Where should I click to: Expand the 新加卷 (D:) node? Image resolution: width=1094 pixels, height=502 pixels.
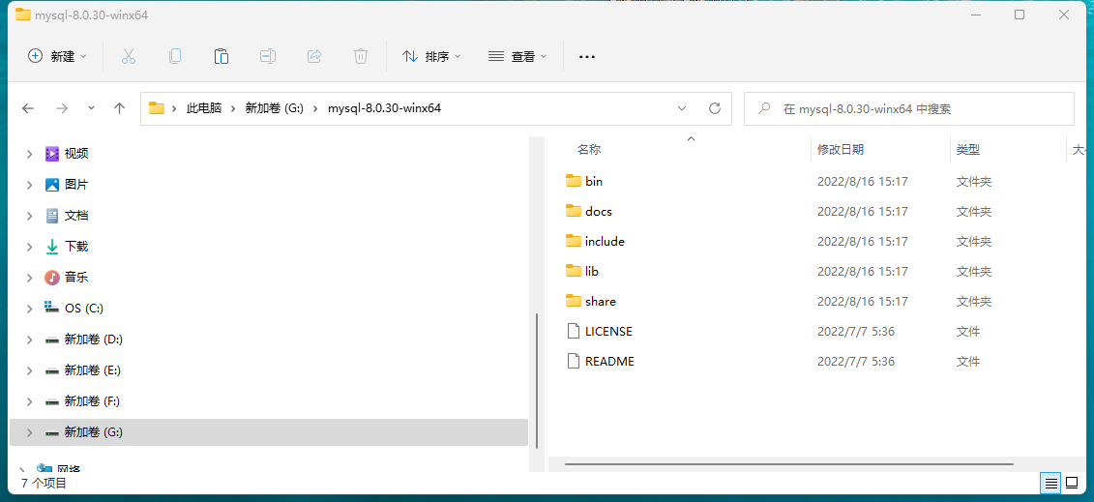(29, 340)
